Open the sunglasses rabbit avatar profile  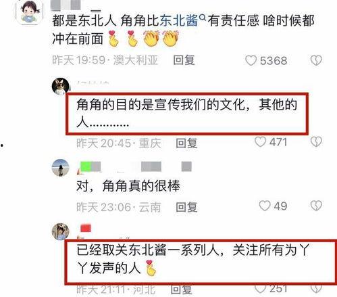tap(60, 87)
